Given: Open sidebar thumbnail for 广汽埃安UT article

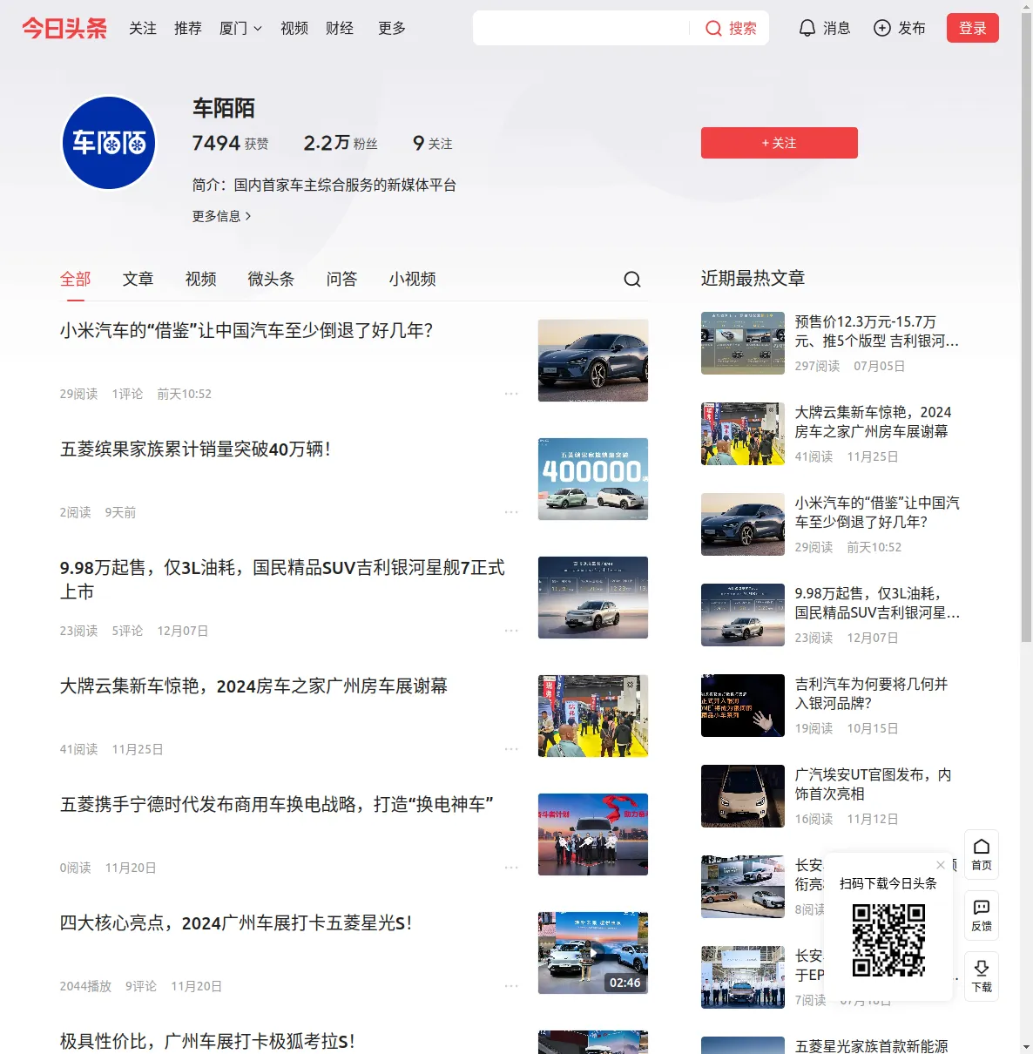Looking at the screenshot, I should pos(743,796).
